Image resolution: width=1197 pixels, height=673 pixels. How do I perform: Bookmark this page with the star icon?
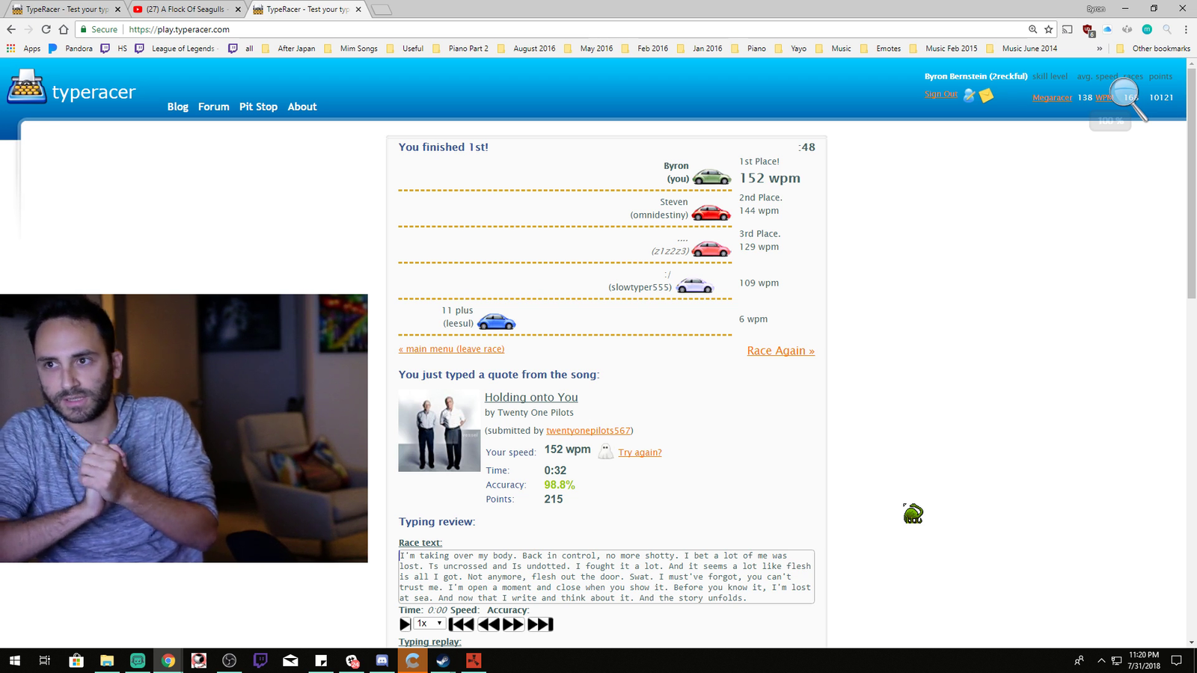[x=1049, y=29]
